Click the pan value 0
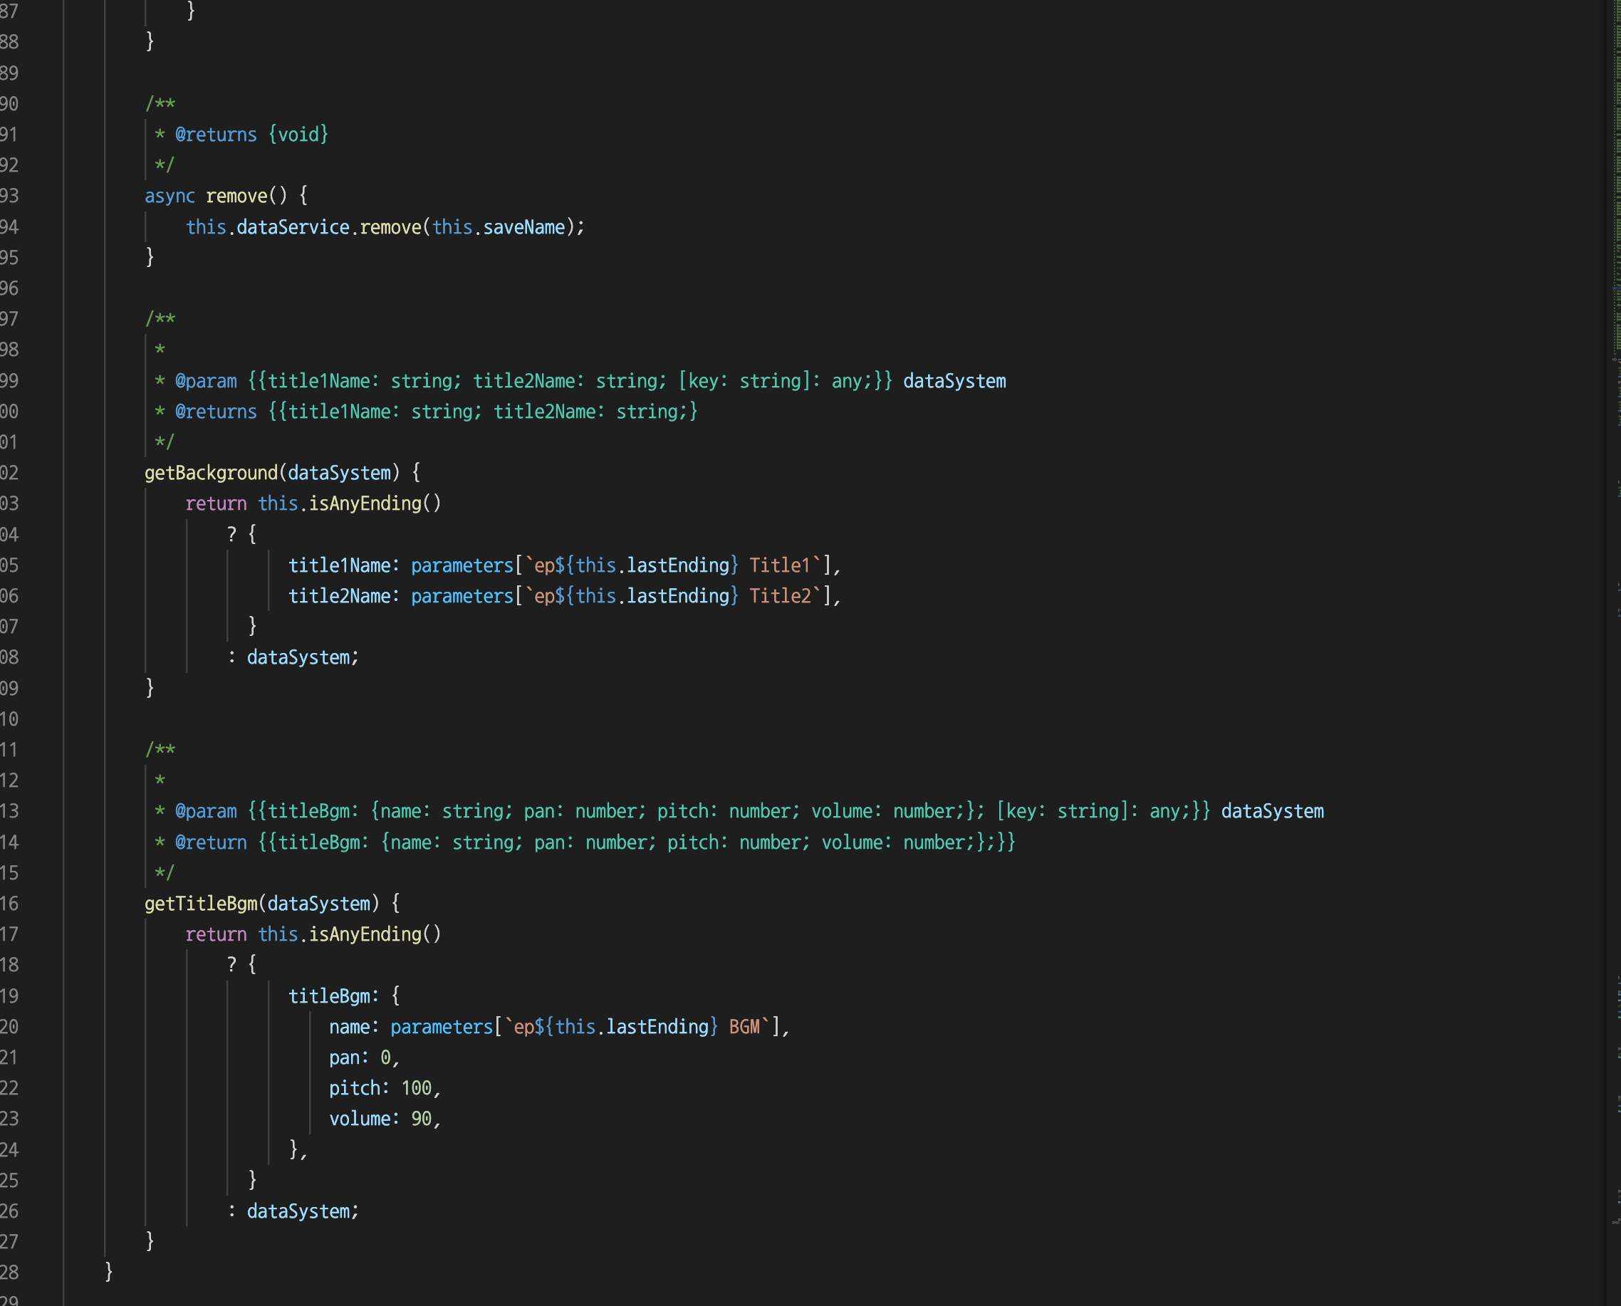This screenshot has height=1306, width=1621. 385,1057
